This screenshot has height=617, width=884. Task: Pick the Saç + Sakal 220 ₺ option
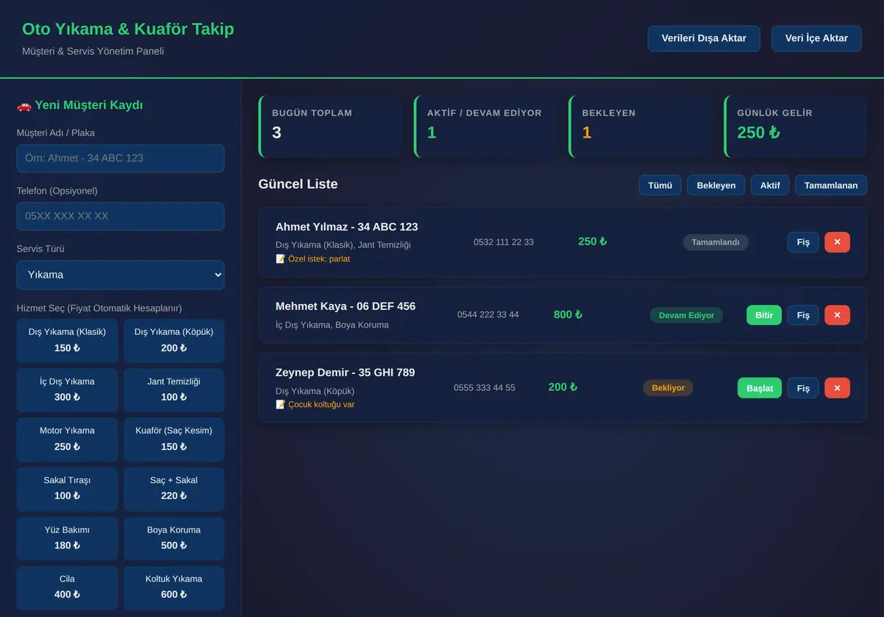click(x=174, y=488)
